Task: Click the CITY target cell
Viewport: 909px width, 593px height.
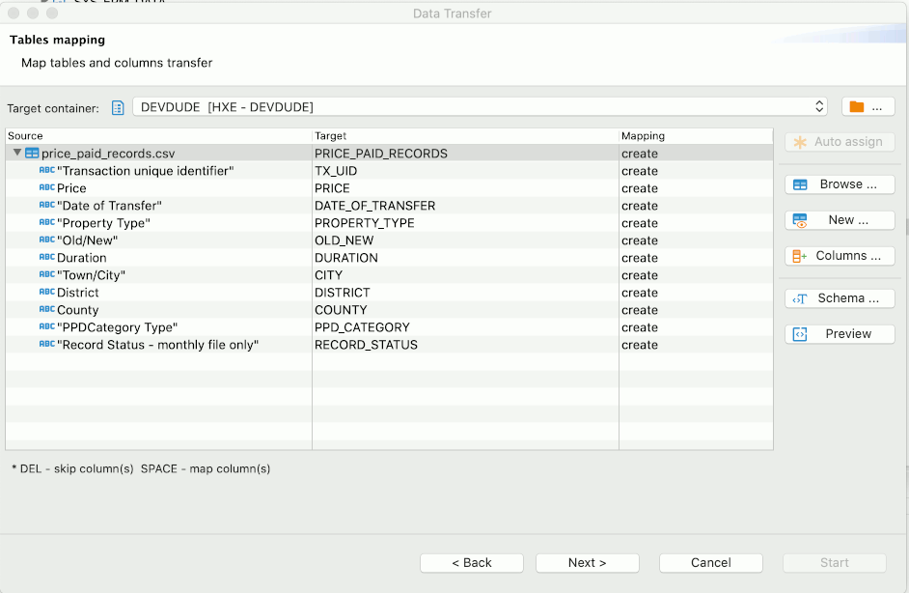Action: point(465,275)
